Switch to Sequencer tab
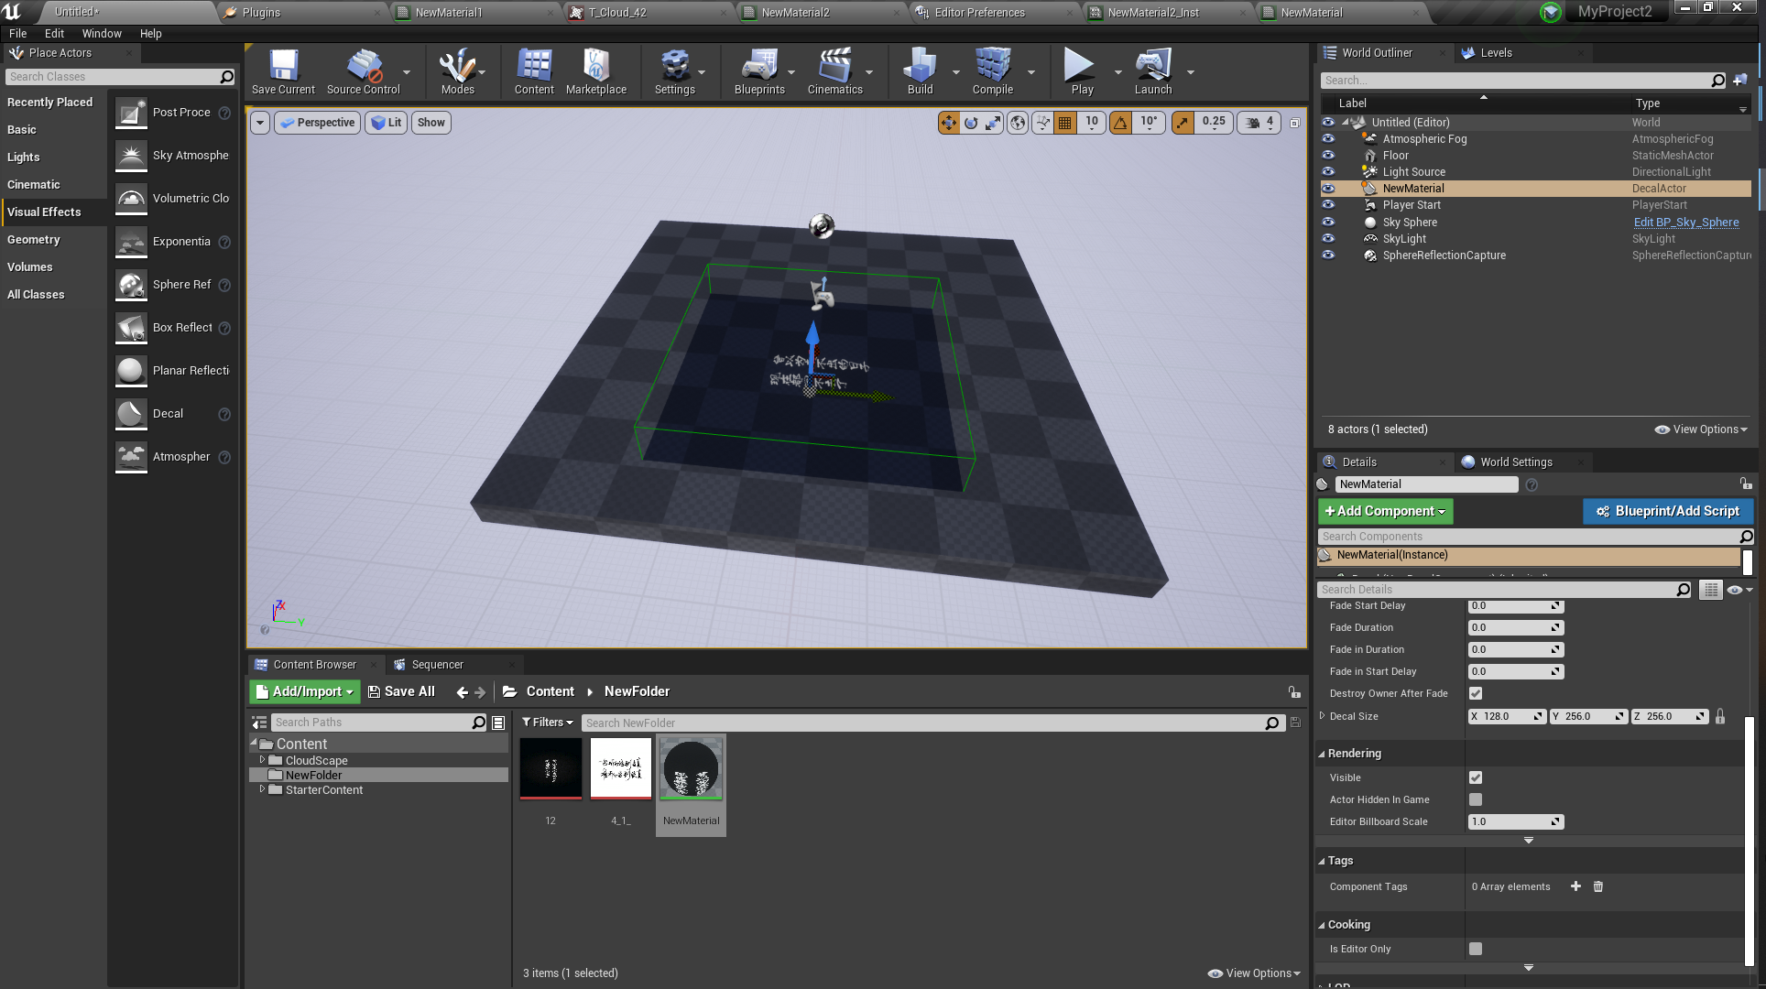Image resolution: width=1766 pixels, height=989 pixels. (x=438, y=665)
